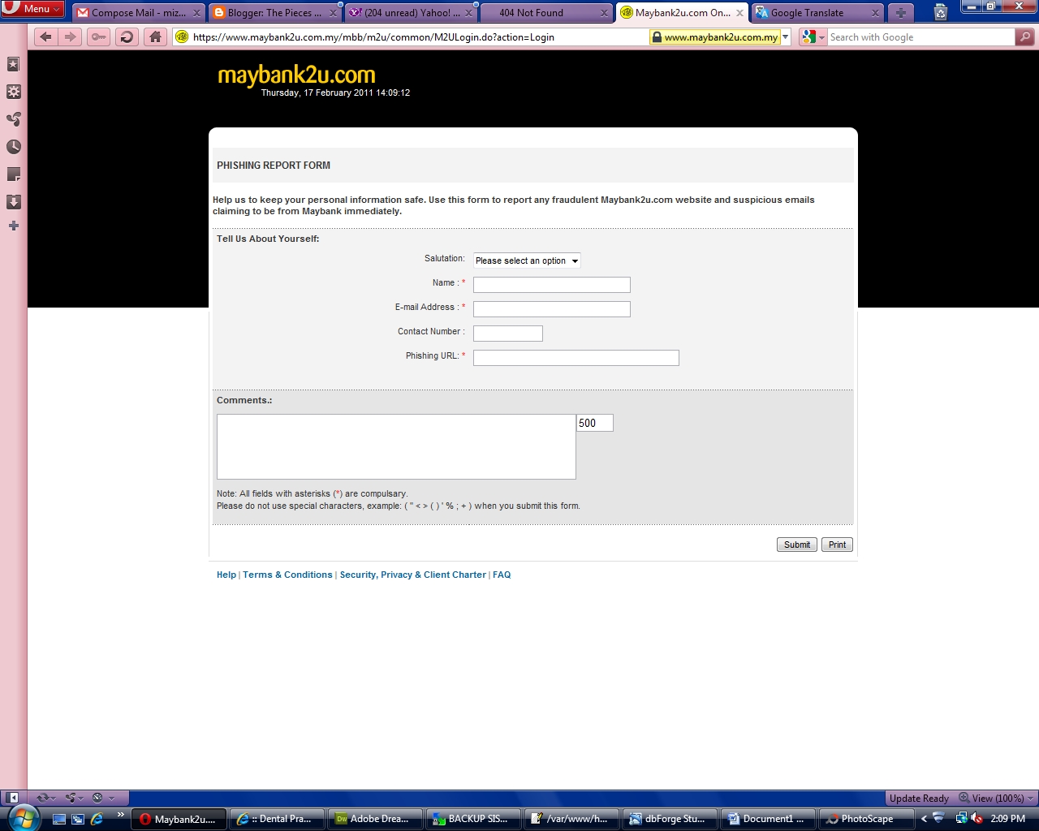Focus the Search with Google field

(920, 37)
